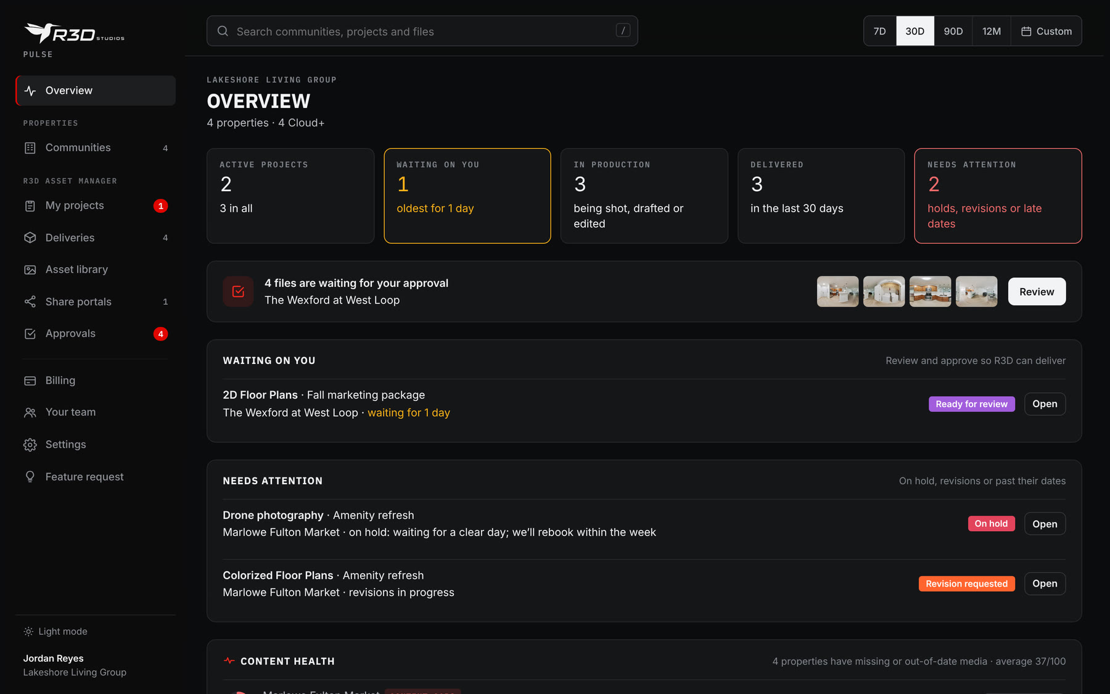Viewport: 1110px width, 694px height.
Task: Click the Approvals checkbox icon
Action: click(30, 334)
